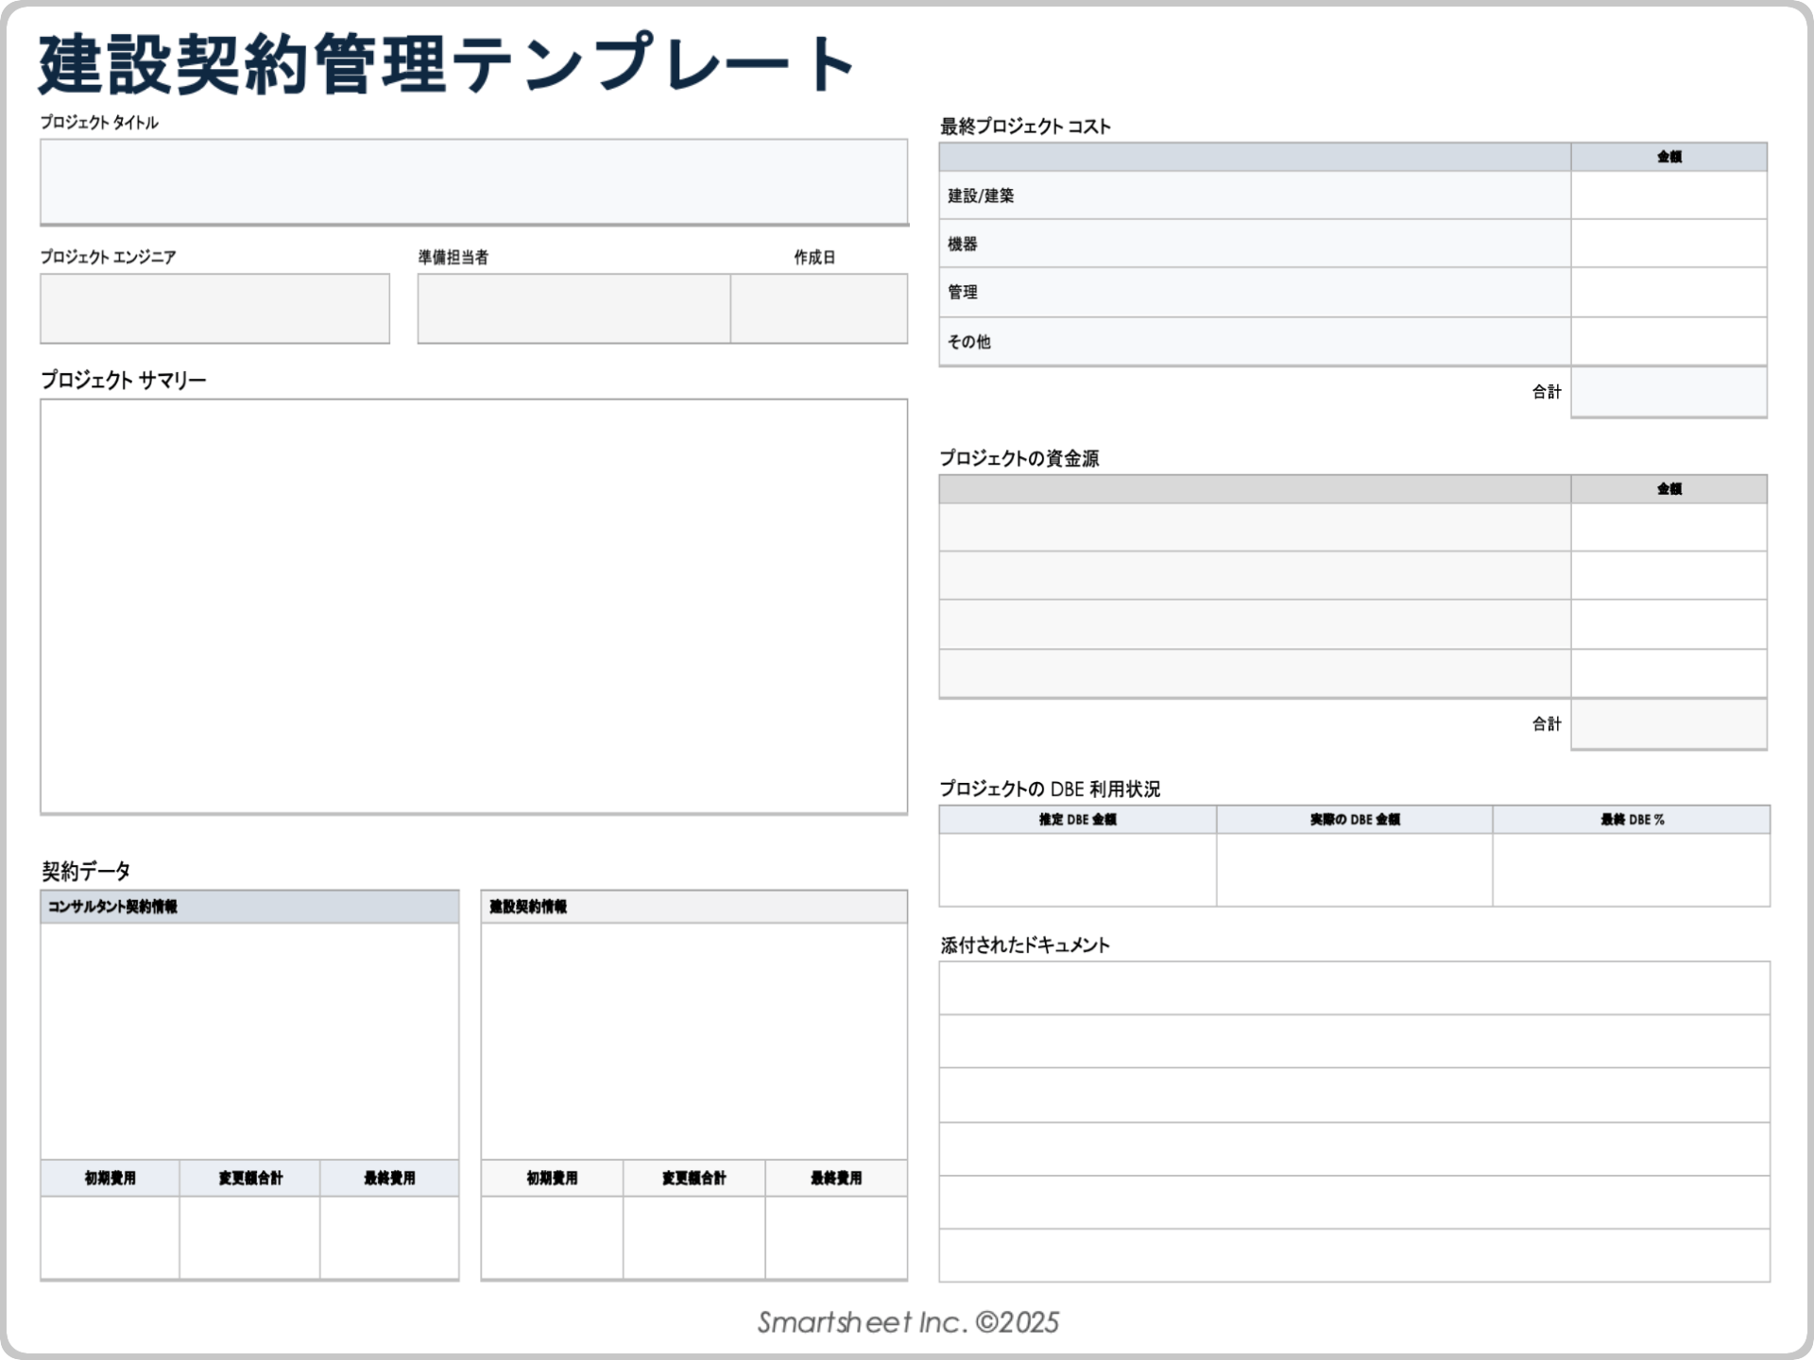Viewport: 1814px width, 1360px height.
Task: Click 最終費用 cell under 建設契約情報
Action: point(836,1237)
